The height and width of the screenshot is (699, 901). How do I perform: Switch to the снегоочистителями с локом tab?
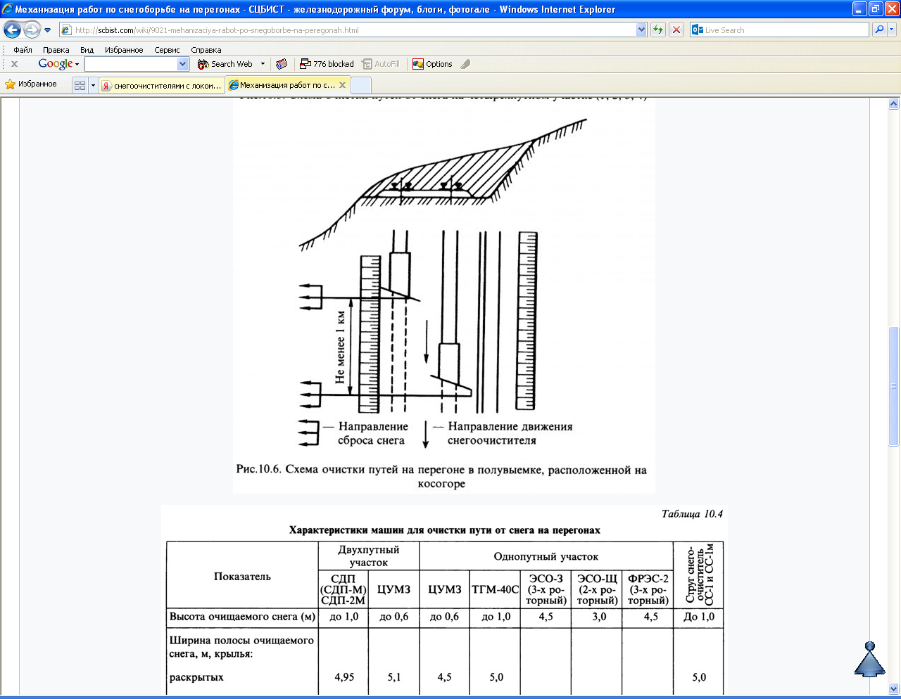tap(162, 85)
